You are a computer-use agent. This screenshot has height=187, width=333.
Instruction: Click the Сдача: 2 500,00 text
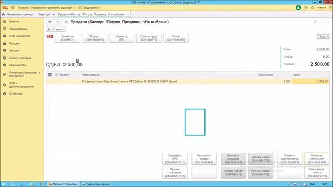tap(65, 64)
